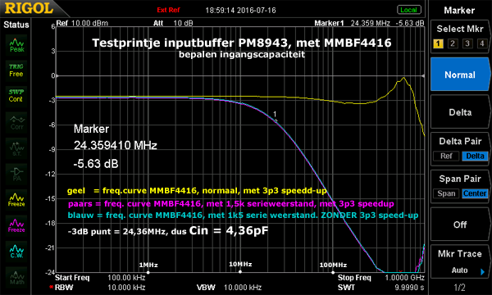Select marker 2 in Select Mkr

[x=453, y=43]
